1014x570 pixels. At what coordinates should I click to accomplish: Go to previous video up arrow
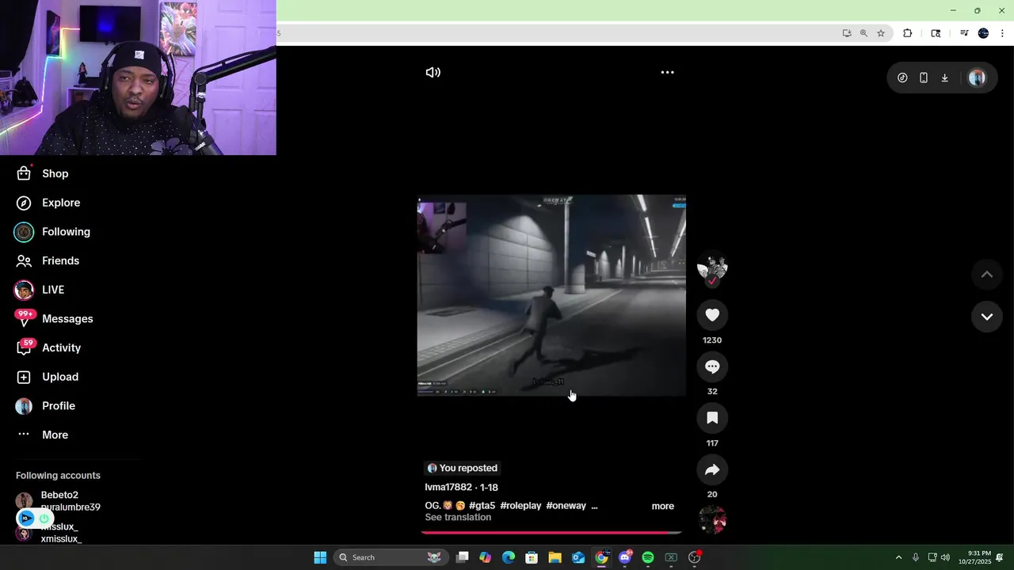(987, 275)
